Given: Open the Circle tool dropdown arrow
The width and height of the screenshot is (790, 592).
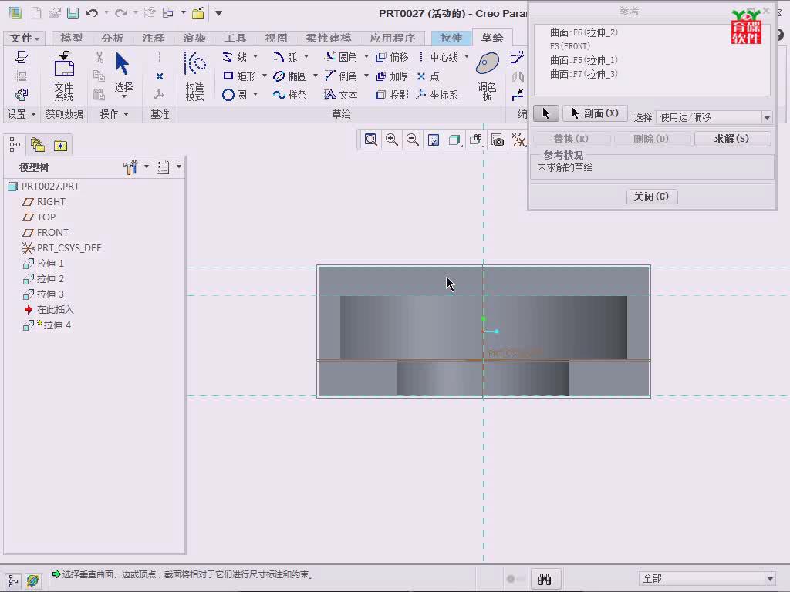Looking at the screenshot, I should coord(255,94).
